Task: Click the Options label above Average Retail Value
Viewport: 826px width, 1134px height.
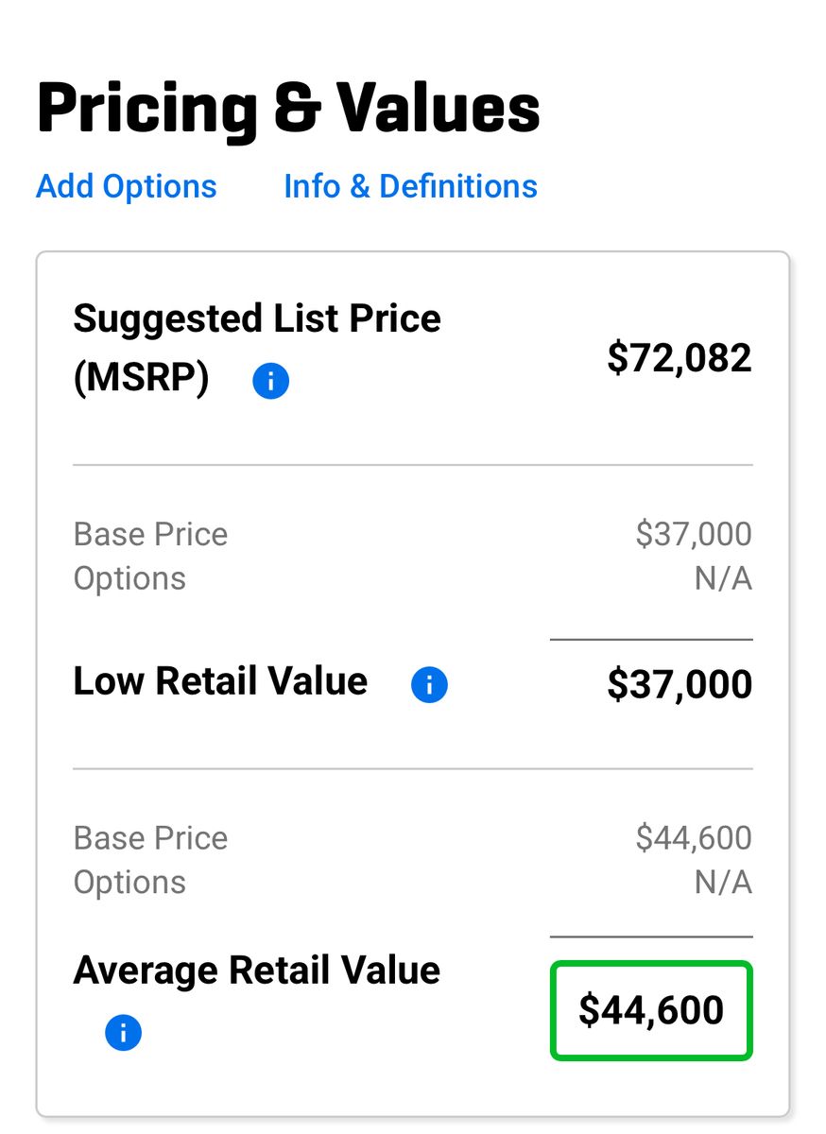Action: [129, 882]
